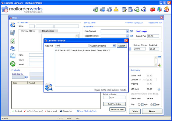Click the Done button
This screenshot has height=121, width=172.
coord(152,111)
